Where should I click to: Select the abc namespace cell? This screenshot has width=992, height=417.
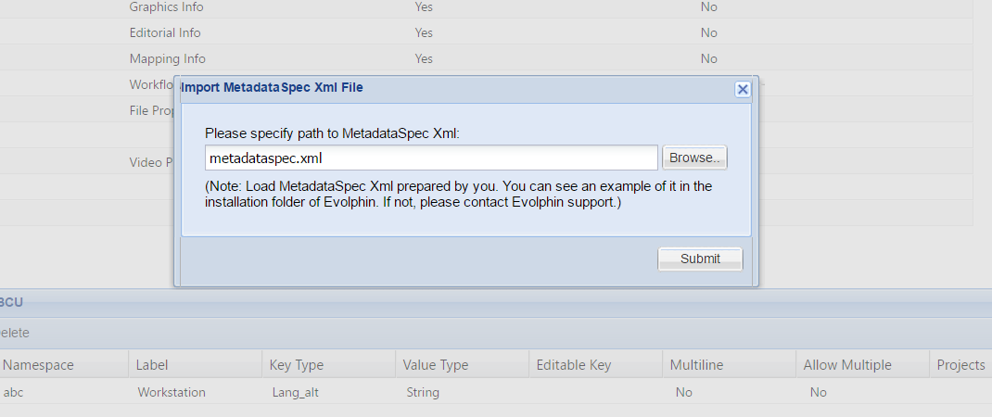tap(13, 392)
